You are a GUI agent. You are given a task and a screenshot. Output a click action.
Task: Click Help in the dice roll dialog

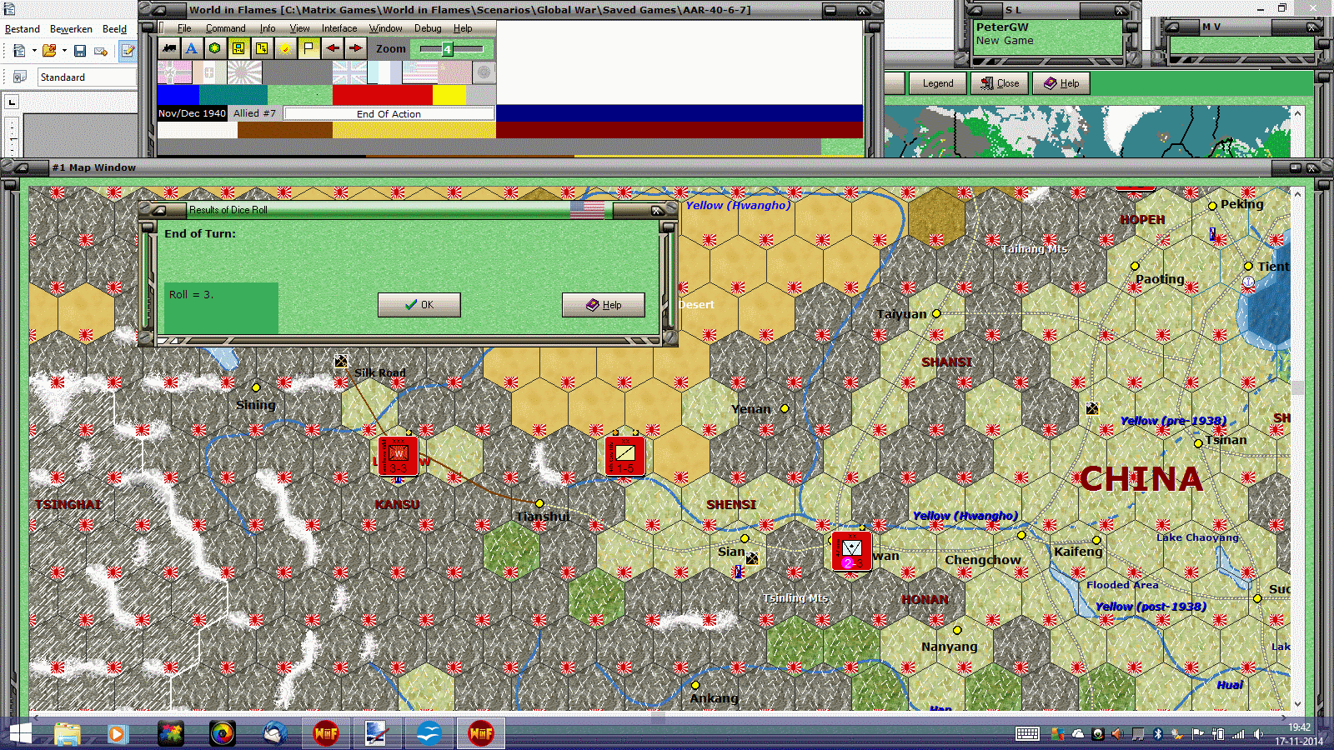pyautogui.click(x=604, y=305)
